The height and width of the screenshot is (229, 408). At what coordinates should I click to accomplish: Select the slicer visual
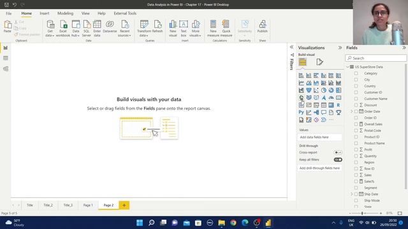[x=316, y=105]
